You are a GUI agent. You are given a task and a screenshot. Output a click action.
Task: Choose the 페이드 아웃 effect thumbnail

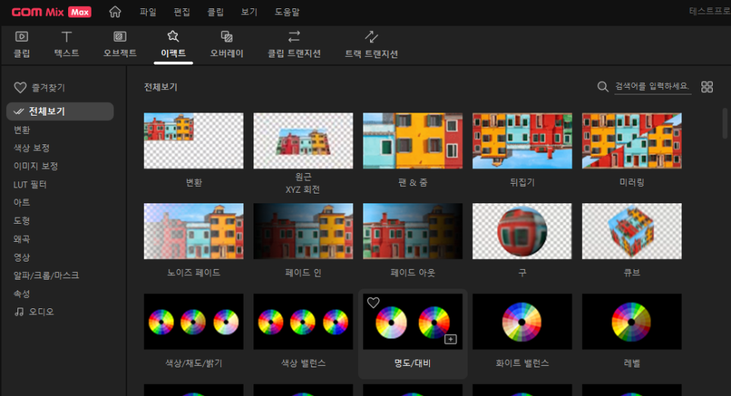pyautogui.click(x=412, y=230)
